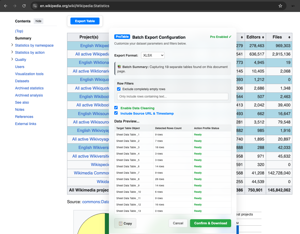Jump to (Top) in contents
The image size is (300, 234).
[19, 31]
